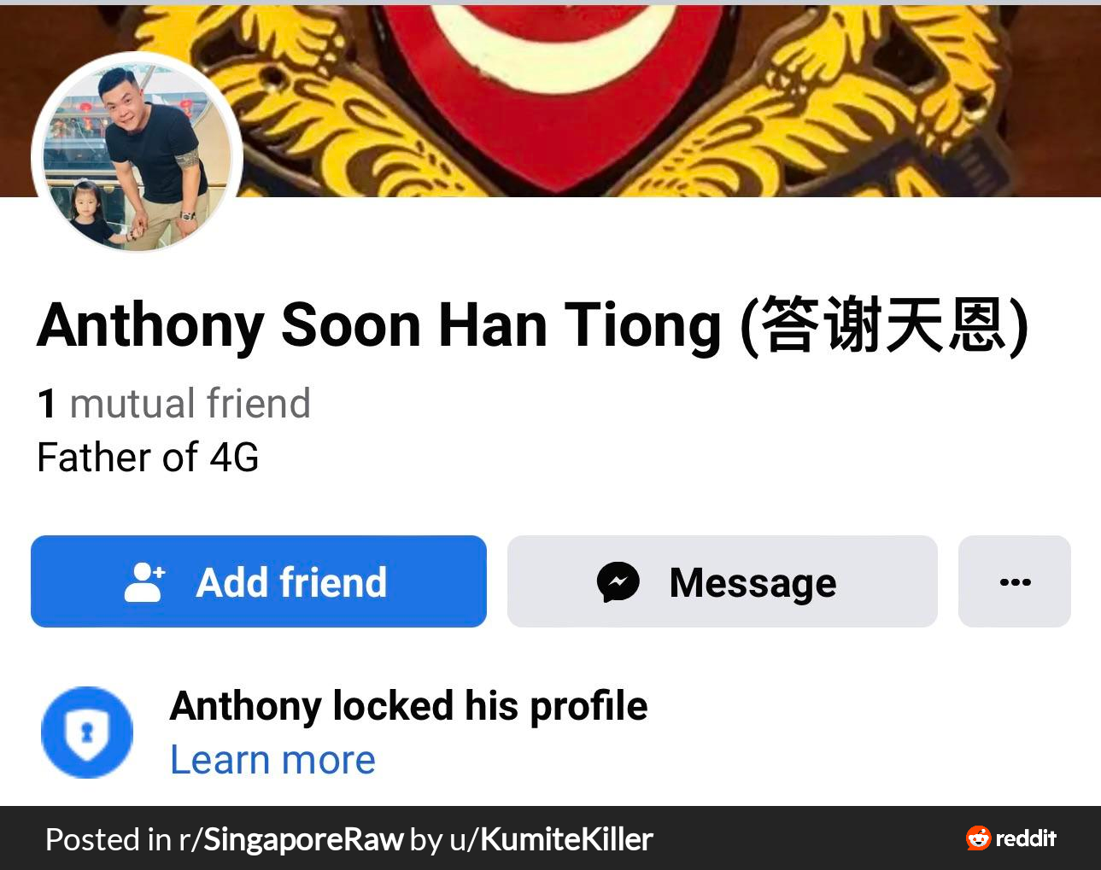The width and height of the screenshot is (1101, 870).
Task: Click the Chinese name in parentheses
Action: point(884,325)
